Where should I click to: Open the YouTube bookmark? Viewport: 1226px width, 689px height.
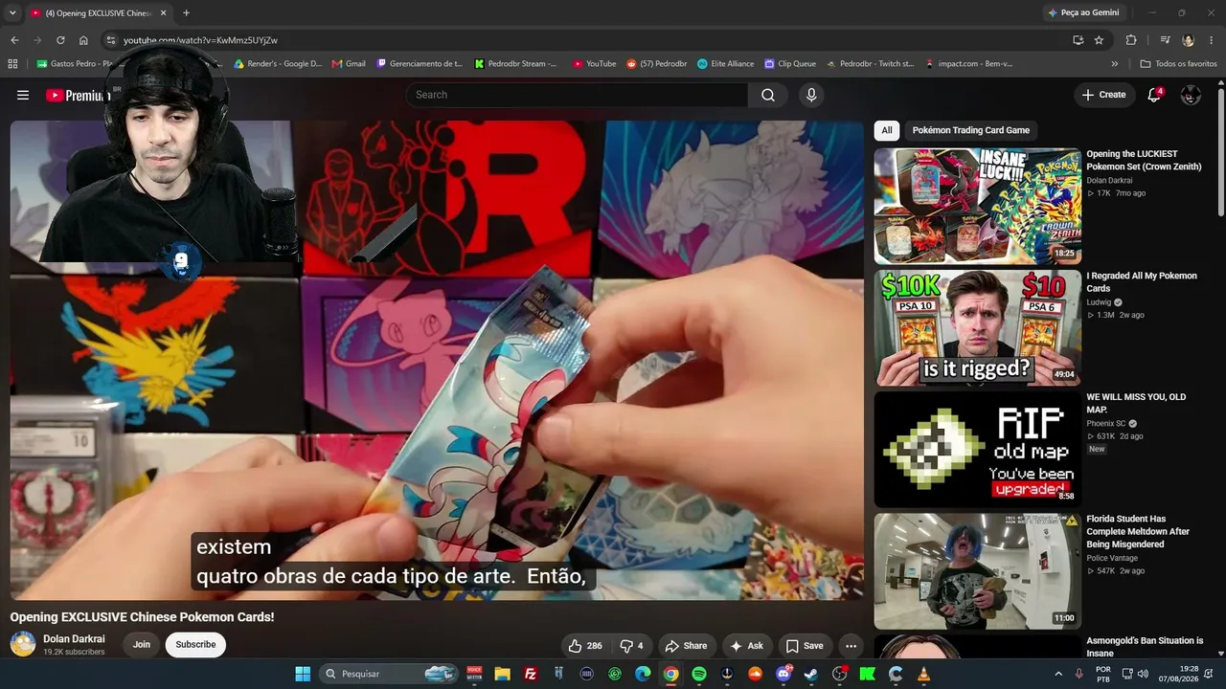[x=594, y=64]
